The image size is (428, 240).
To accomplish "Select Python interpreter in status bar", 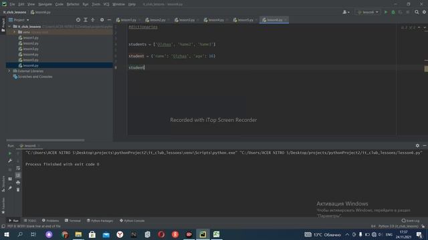I will tap(399, 227).
